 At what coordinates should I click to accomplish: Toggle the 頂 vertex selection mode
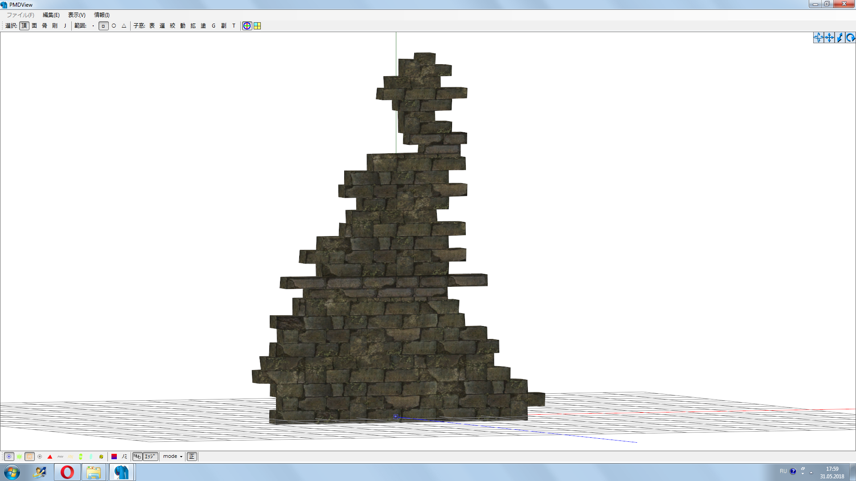(24, 26)
